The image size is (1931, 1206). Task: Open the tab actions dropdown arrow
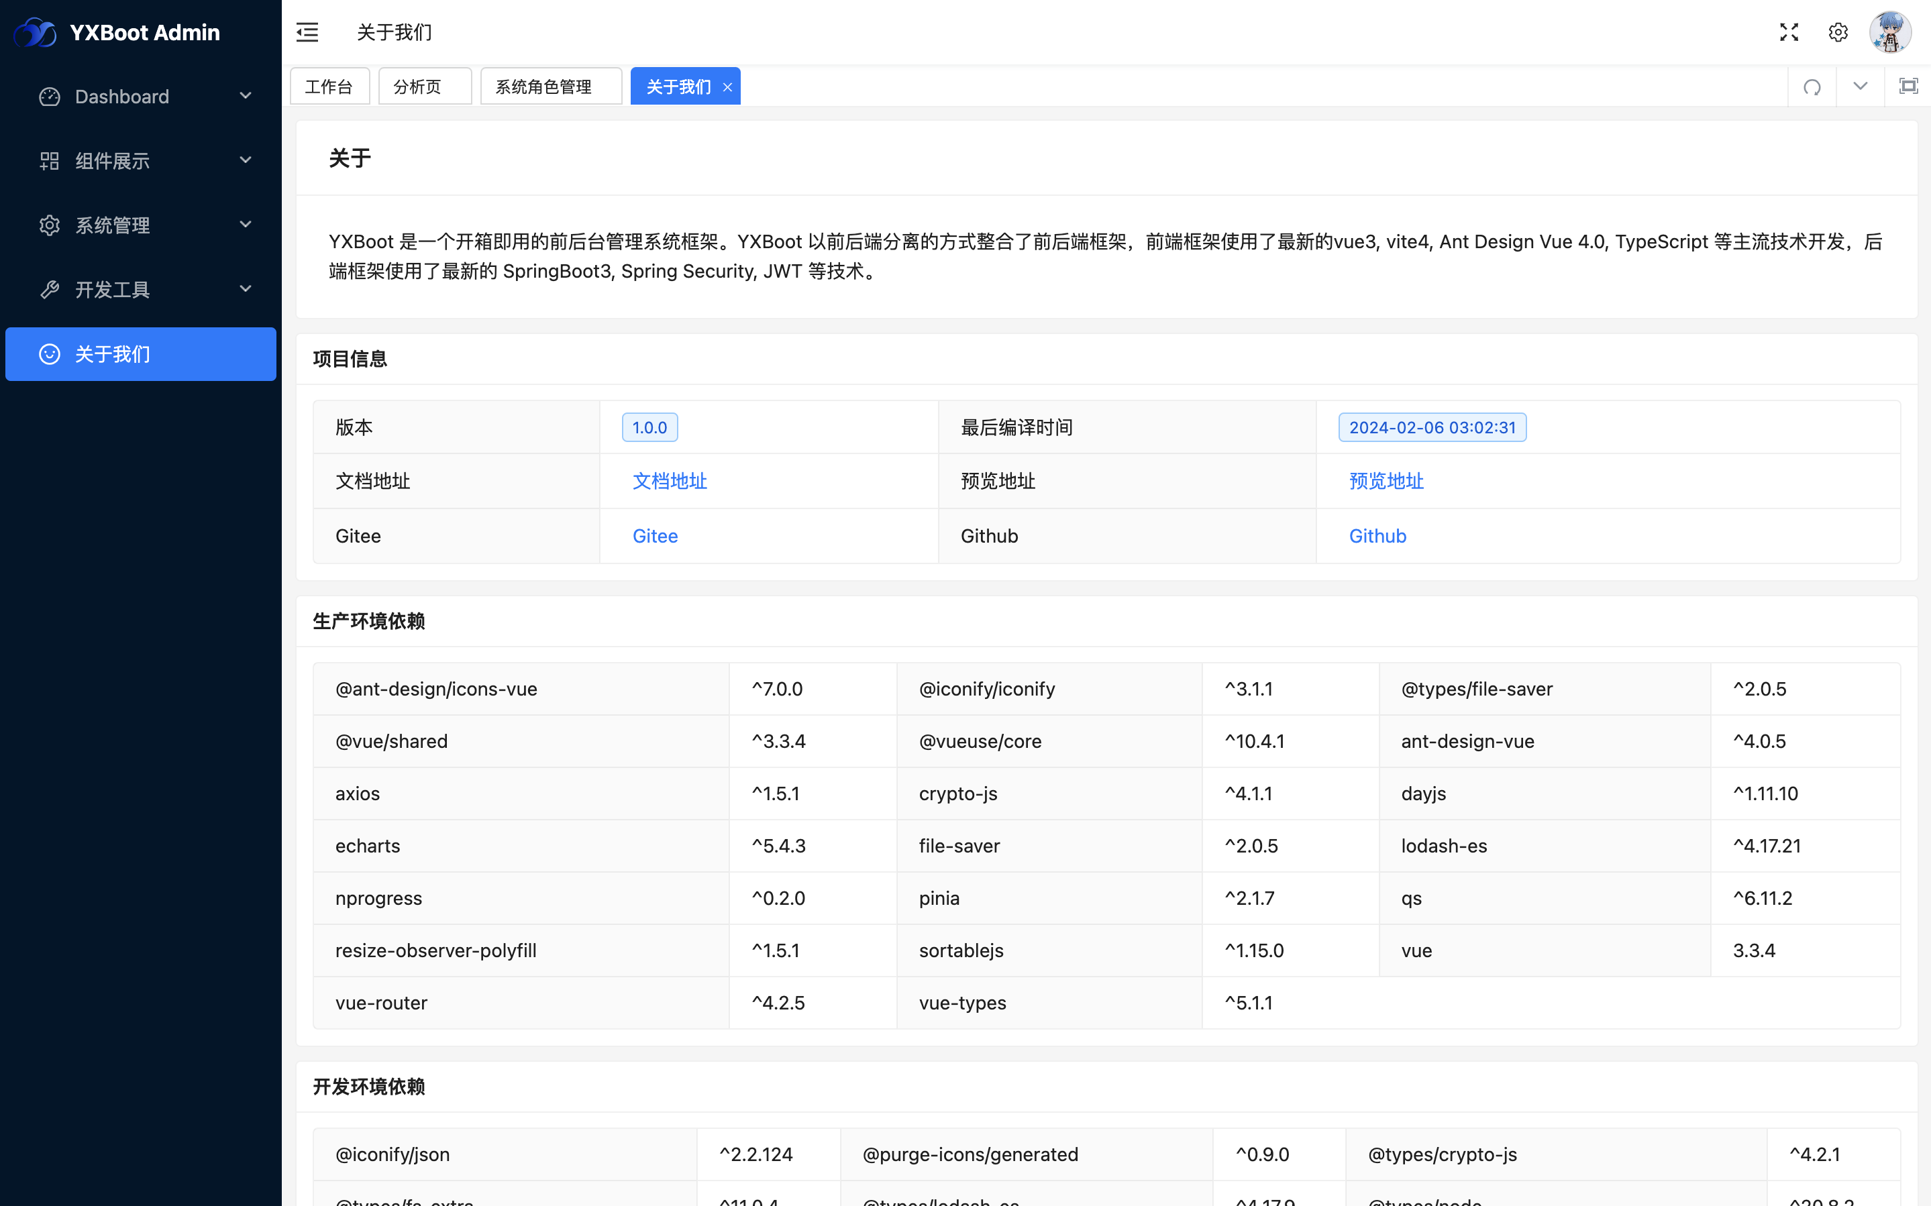1860,85
